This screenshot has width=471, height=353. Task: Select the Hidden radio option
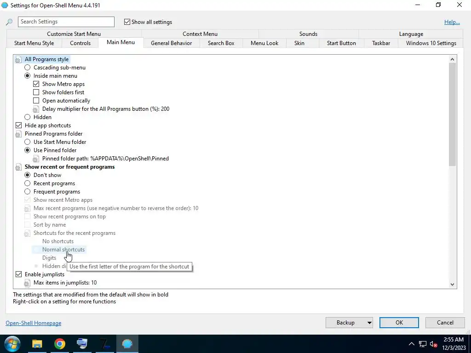tap(27, 117)
